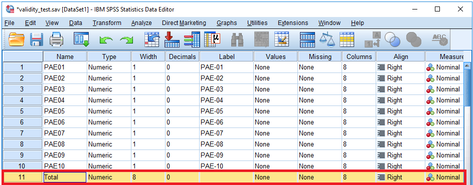This screenshot has height=185, width=473.
Task: Click Width cell 8 in Total row
Action: pos(148,177)
